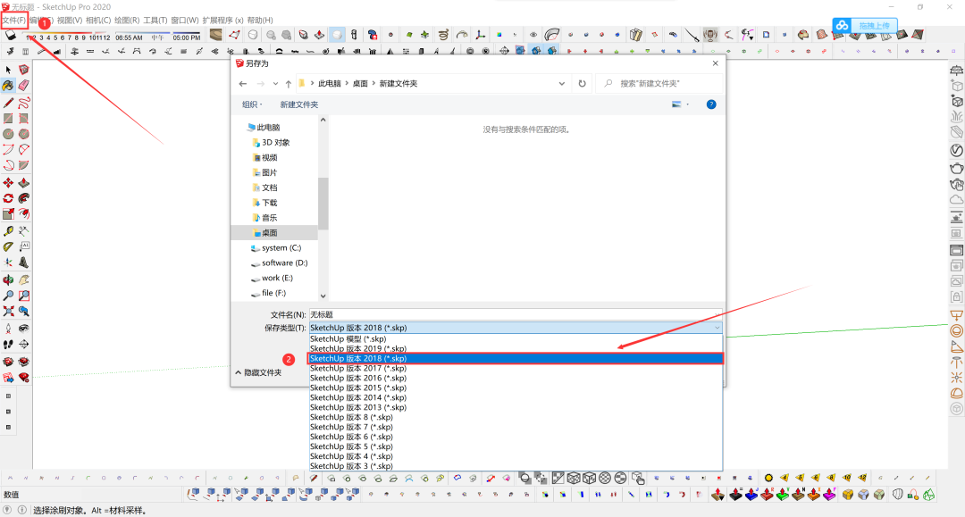Choose the Scale tool
The width and height of the screenshot is (965, 517).
[8, 213]
